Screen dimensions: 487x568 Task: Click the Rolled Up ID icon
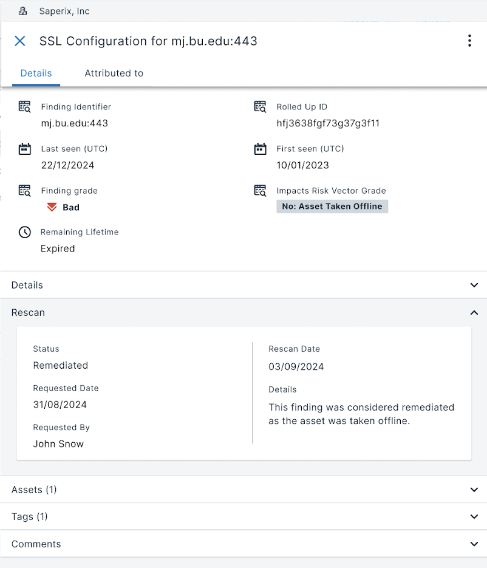[x=260, y=107]
